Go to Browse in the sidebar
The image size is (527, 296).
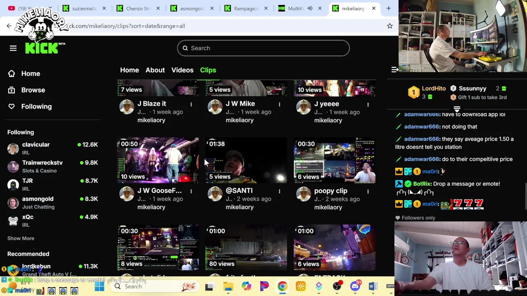tap(33, 90)
